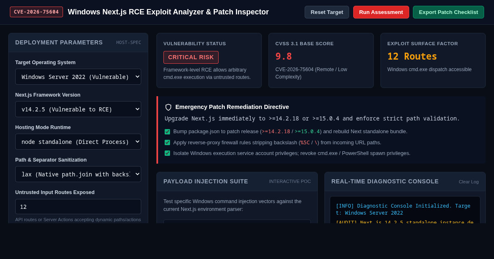This screenshot has width=494, height=259.
Task: Uncheck the reverse-proxy firewall rules item
Action: coord(167,142)
